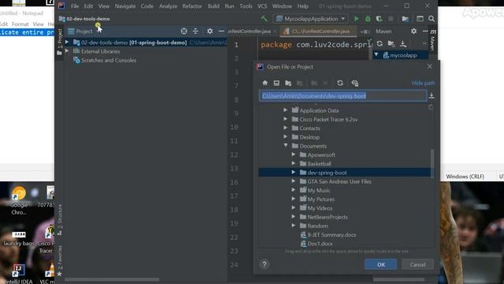504x284 pixels.
Task: Go to home directory in Open dialog
Action: (265, 83)
